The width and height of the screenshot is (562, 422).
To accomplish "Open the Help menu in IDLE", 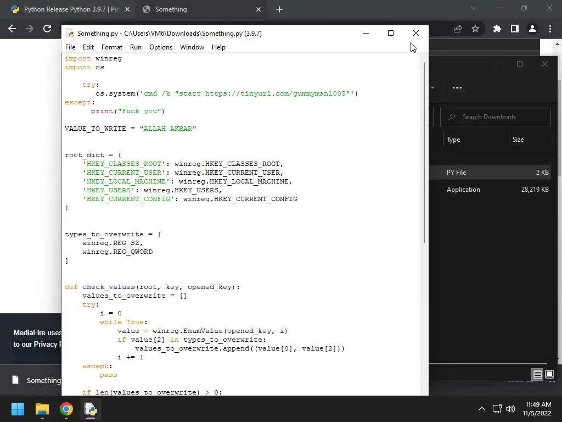I will point(218,47).
